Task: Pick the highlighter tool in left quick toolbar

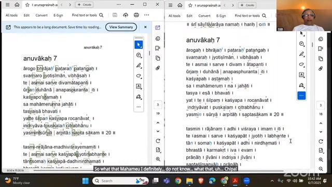Action: (x=139, y=65)
